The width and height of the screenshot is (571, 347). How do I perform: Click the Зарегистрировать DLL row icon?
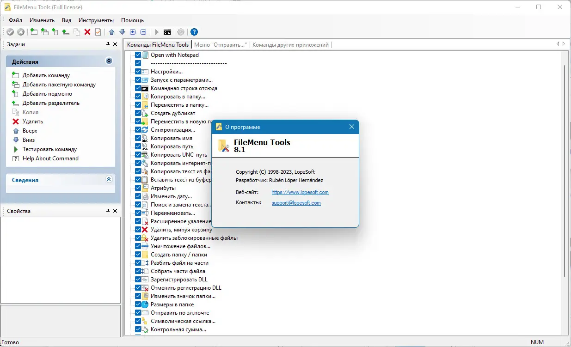pyautogui.click(x=145, y=280)
